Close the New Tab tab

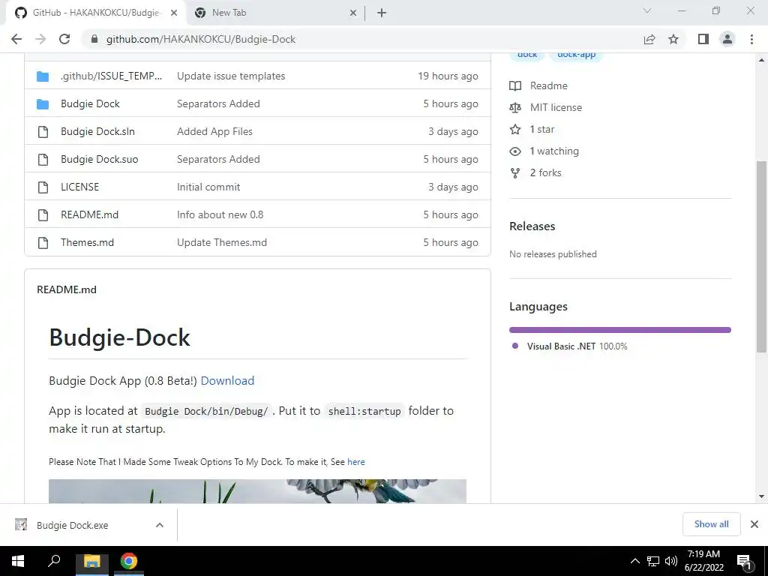click(x=353, y=13)
